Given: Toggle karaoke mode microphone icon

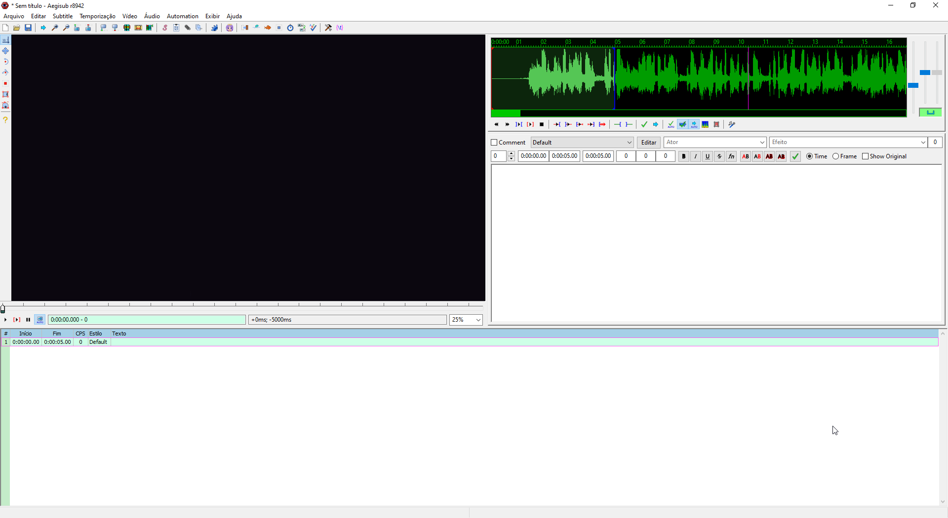Looking at the screenshot, I should click(732, 124).
